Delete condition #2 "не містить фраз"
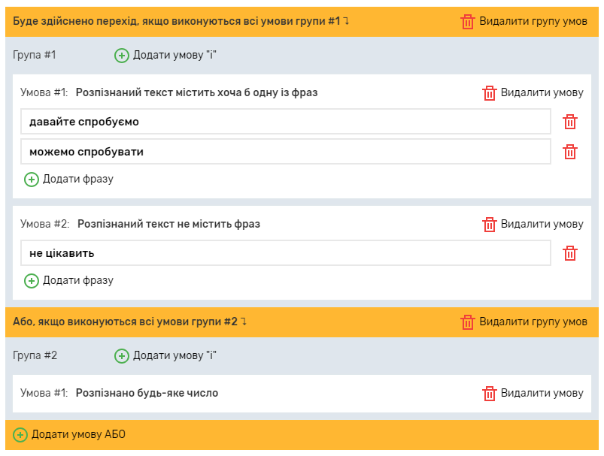Viewport: 604px width, 456px height. click(x=490, y=225)
